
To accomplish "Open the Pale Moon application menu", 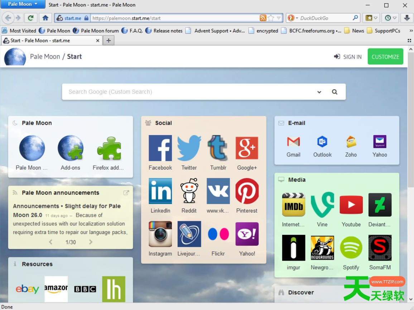I will (x=23, y=4).
